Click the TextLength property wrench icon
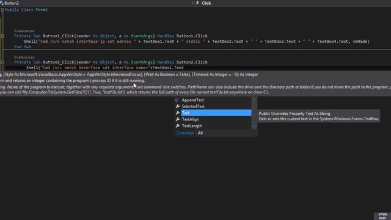The image size is (391, 220). pos(178,126)
